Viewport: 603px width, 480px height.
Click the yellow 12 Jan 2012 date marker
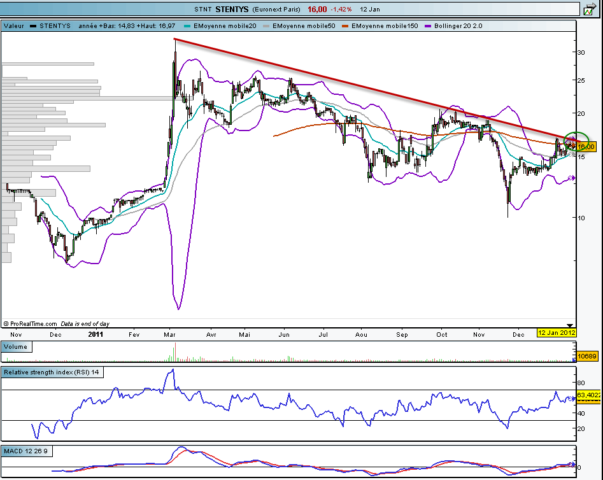tap(557, 333)
